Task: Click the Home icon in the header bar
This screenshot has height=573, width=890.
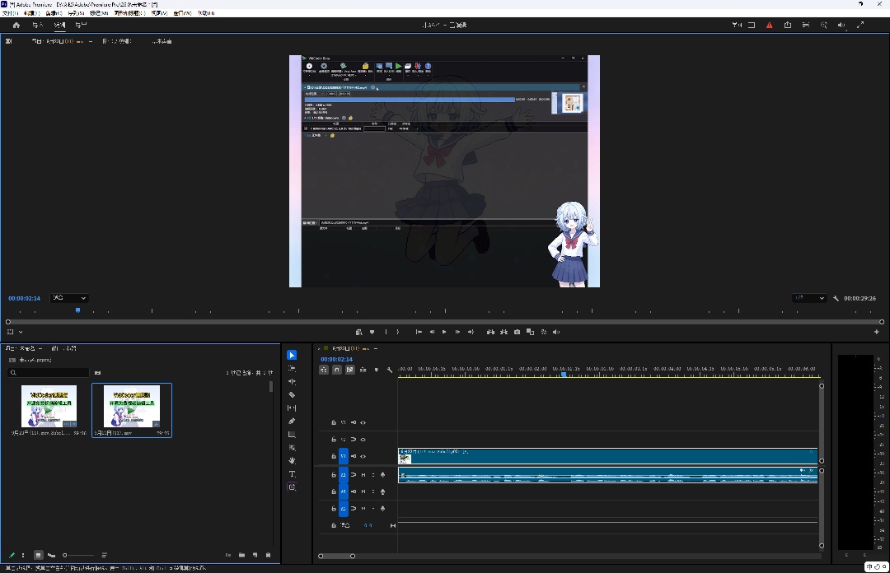Action: click(x=16, y=25)
